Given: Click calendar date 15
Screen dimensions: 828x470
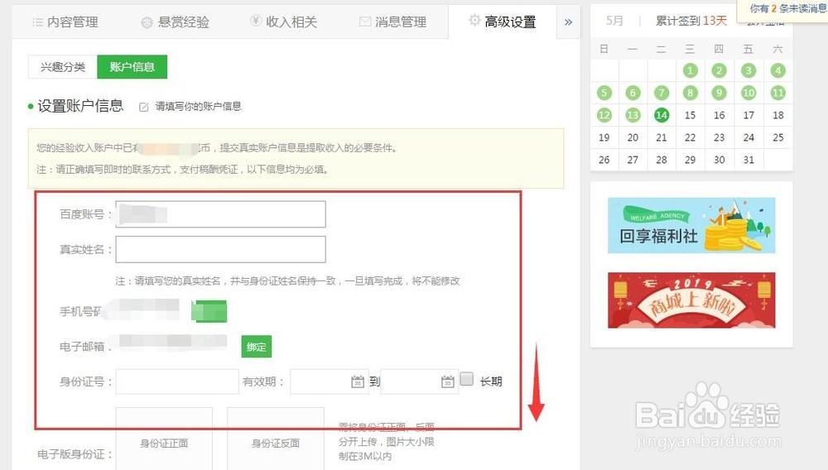Looking at the screenshot, I should [x=690, y=115].
